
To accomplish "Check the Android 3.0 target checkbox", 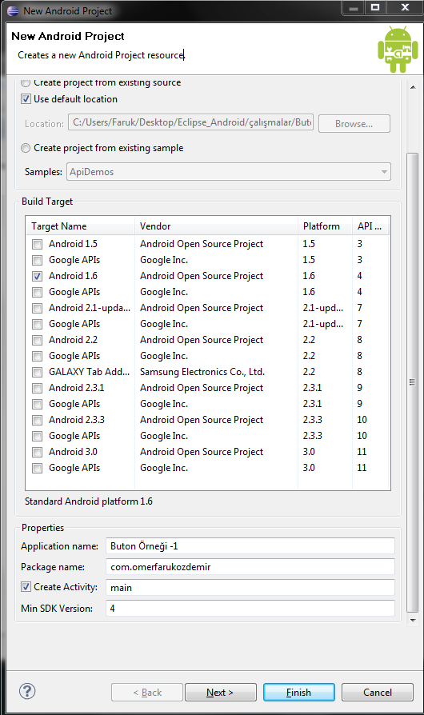I will (38, 452).
